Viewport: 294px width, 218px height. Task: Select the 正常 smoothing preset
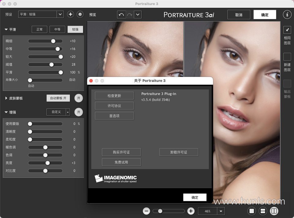(x=40, y=29)
